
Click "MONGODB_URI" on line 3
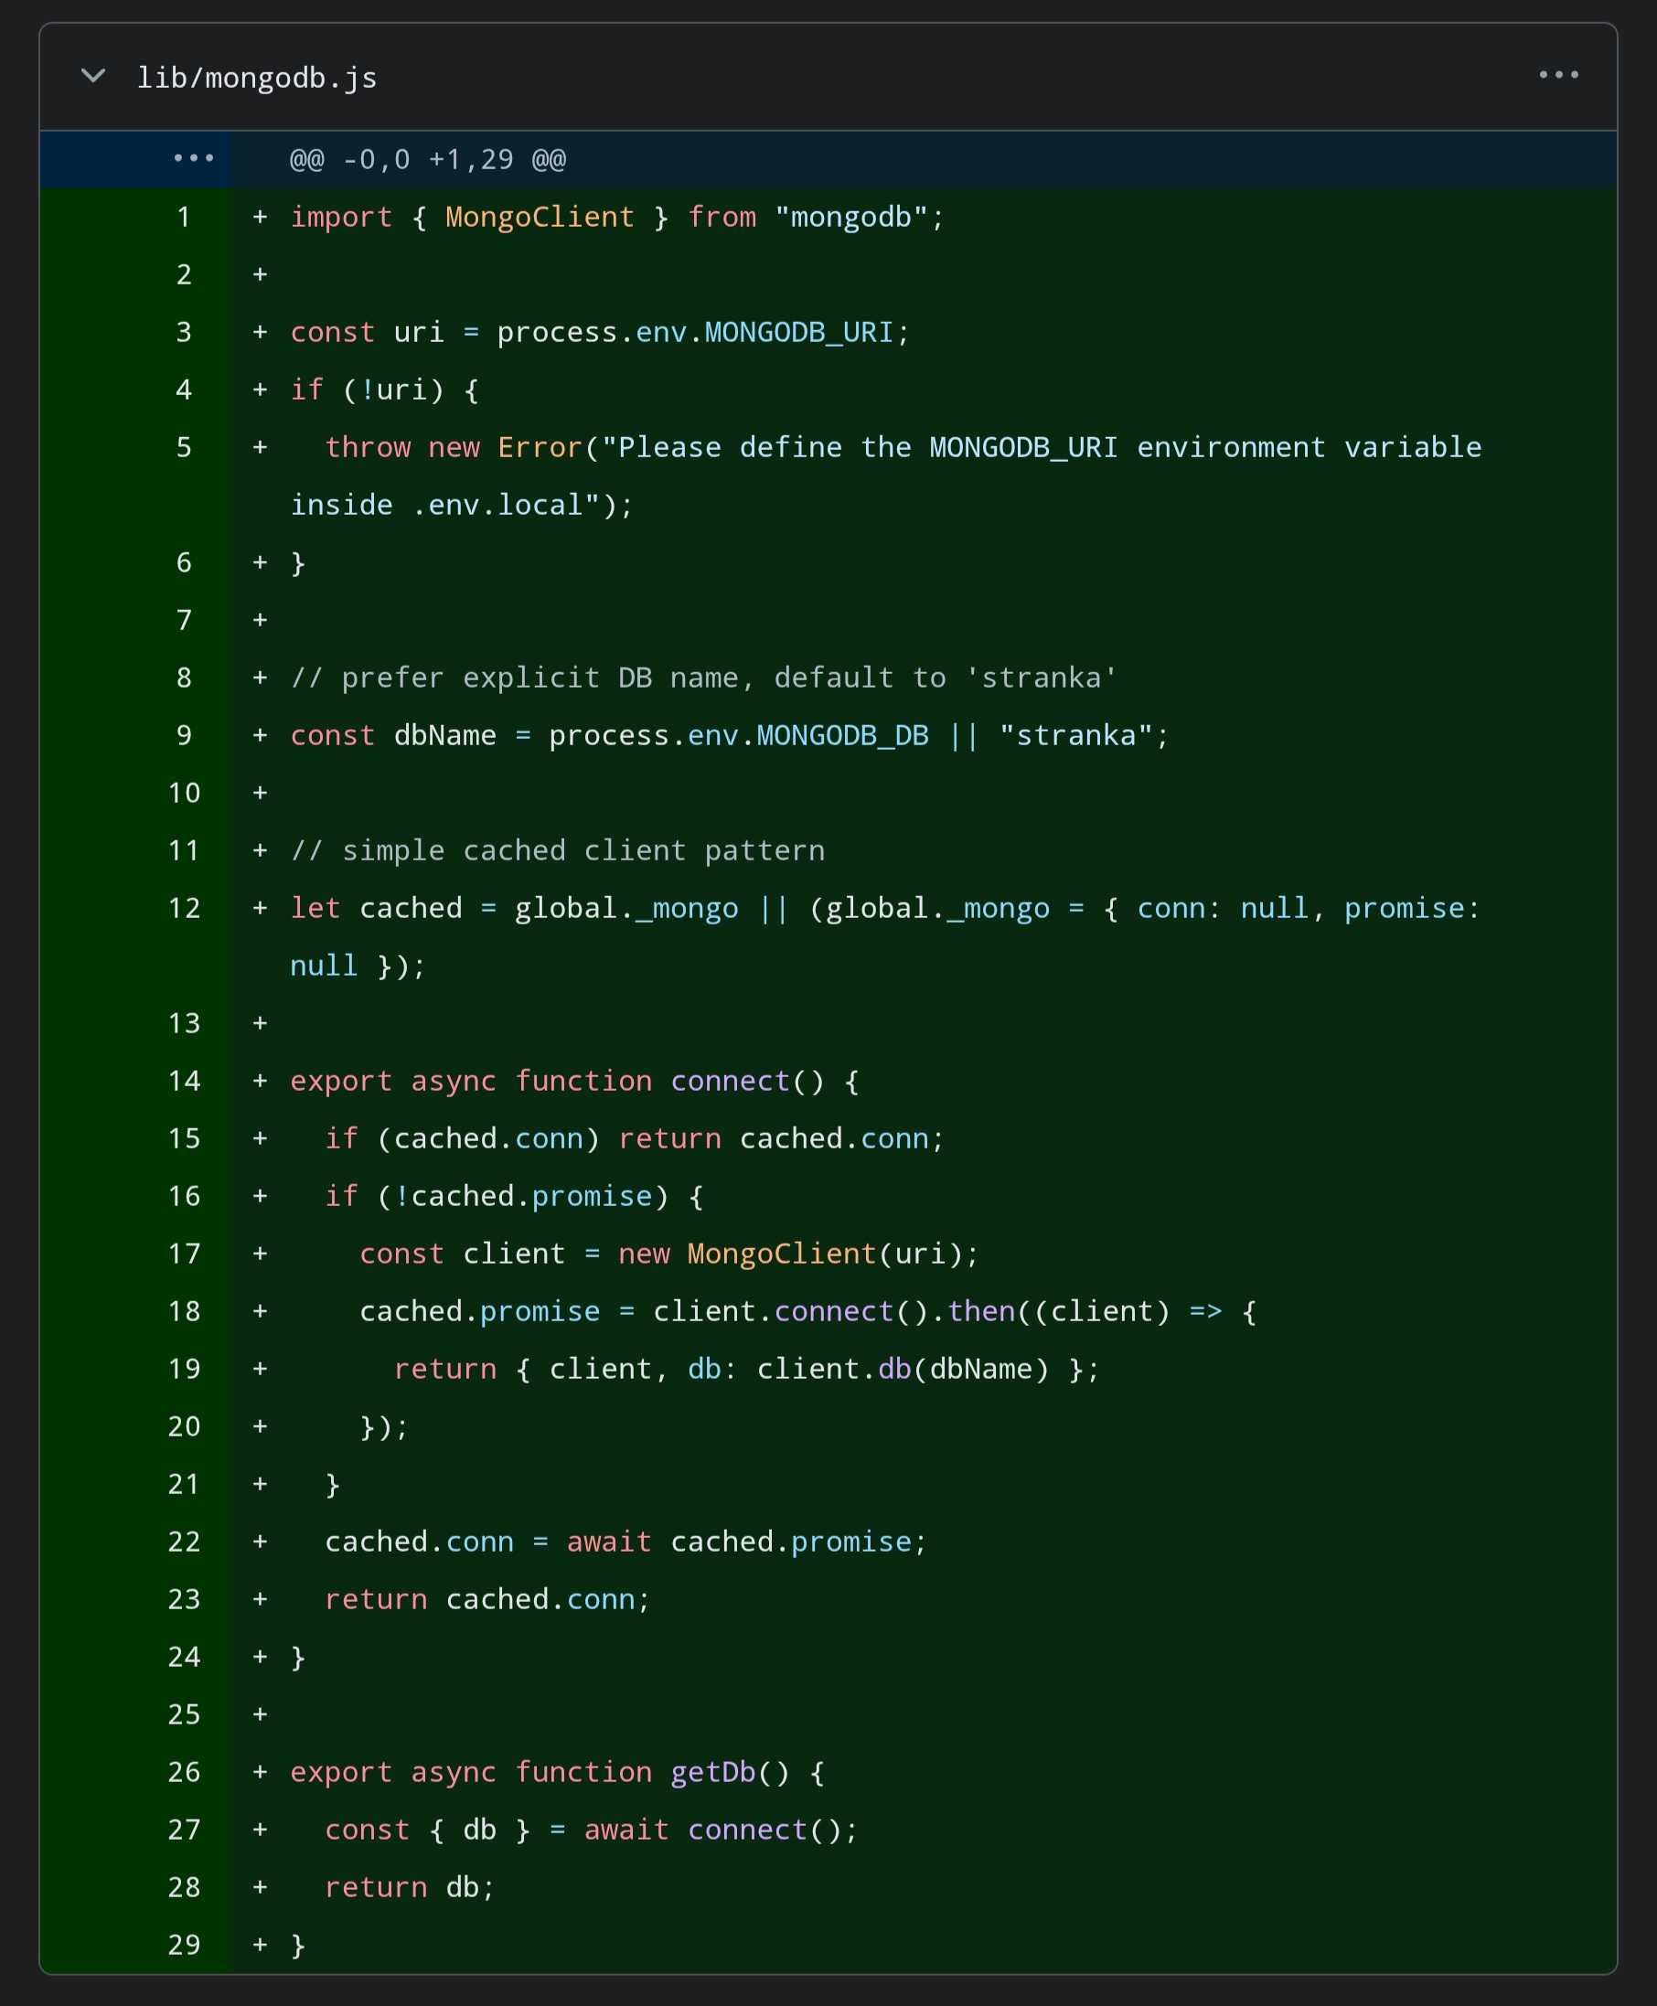(x=799, y=332)
